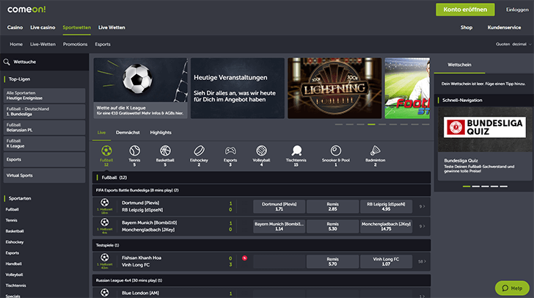Open Shop link
Screen dimensions: 534x298
click(467, 27)
